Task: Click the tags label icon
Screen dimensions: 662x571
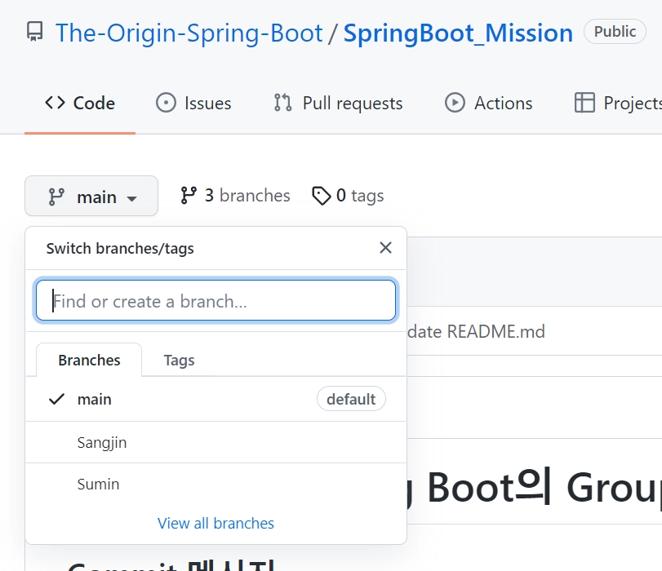Action: (322, 196)
